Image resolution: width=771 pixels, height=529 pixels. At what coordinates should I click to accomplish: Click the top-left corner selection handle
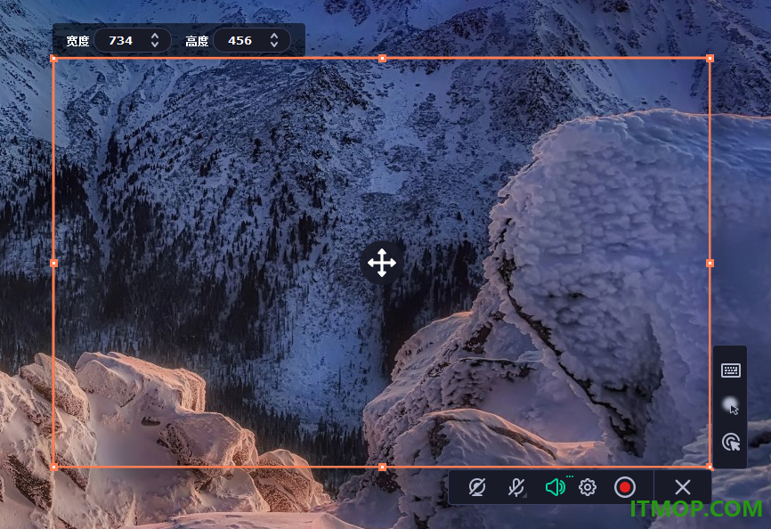click(54, 59)
